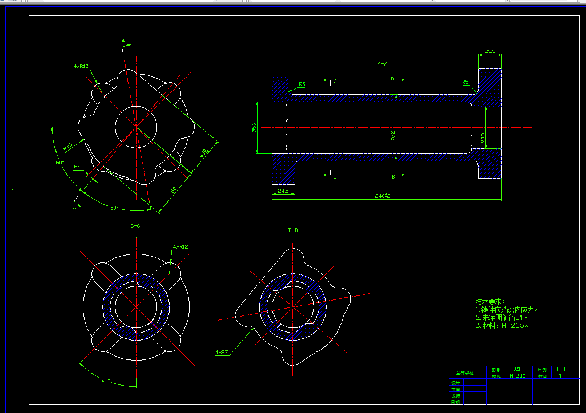Click the lower A cutting-plane letter
Screen dimensions: 586x413
coord(74,208)
